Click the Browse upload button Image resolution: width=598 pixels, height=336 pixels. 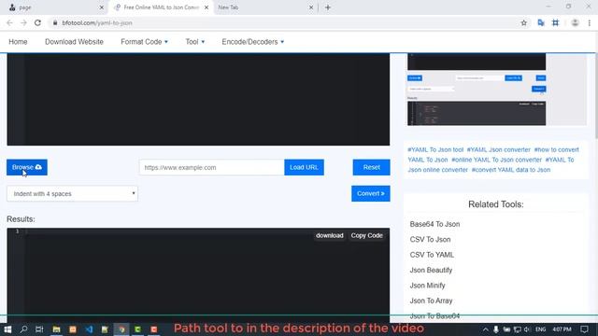point(27,167)
